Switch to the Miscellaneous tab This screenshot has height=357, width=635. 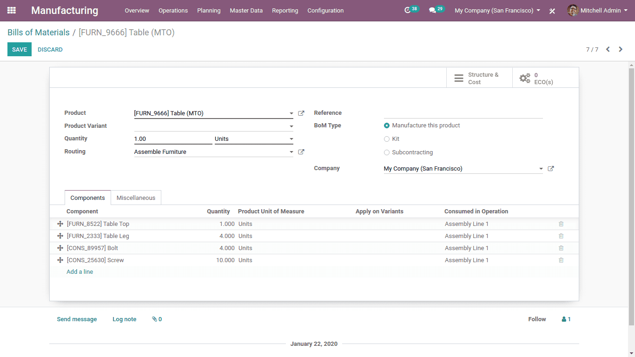(136, 198)
